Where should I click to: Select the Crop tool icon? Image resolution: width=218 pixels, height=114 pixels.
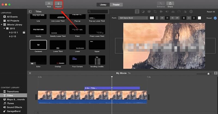tap(155, 12)
